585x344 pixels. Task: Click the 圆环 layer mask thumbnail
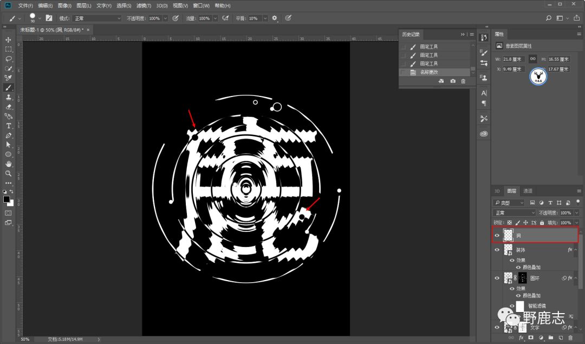pos(523,278)
